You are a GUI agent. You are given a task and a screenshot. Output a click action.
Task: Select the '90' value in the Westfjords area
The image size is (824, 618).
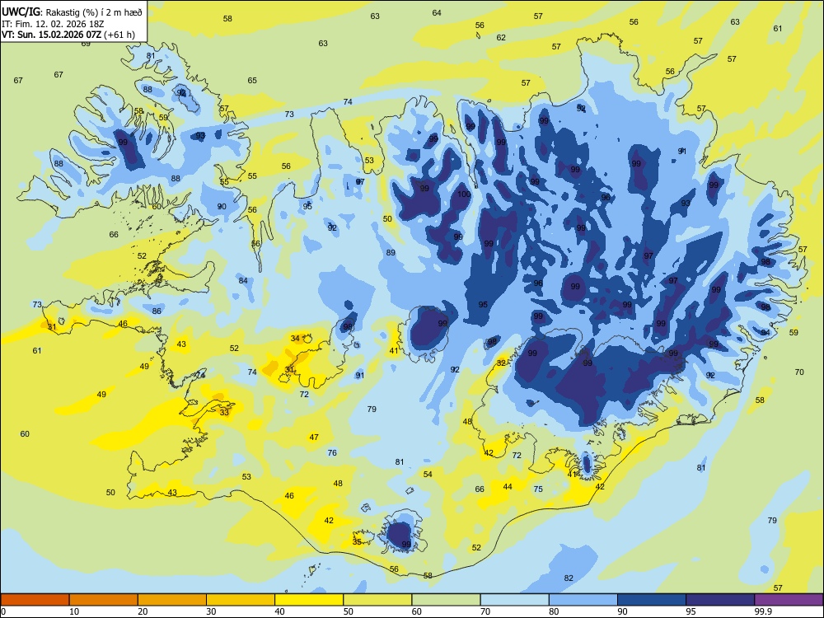(222, 207)
